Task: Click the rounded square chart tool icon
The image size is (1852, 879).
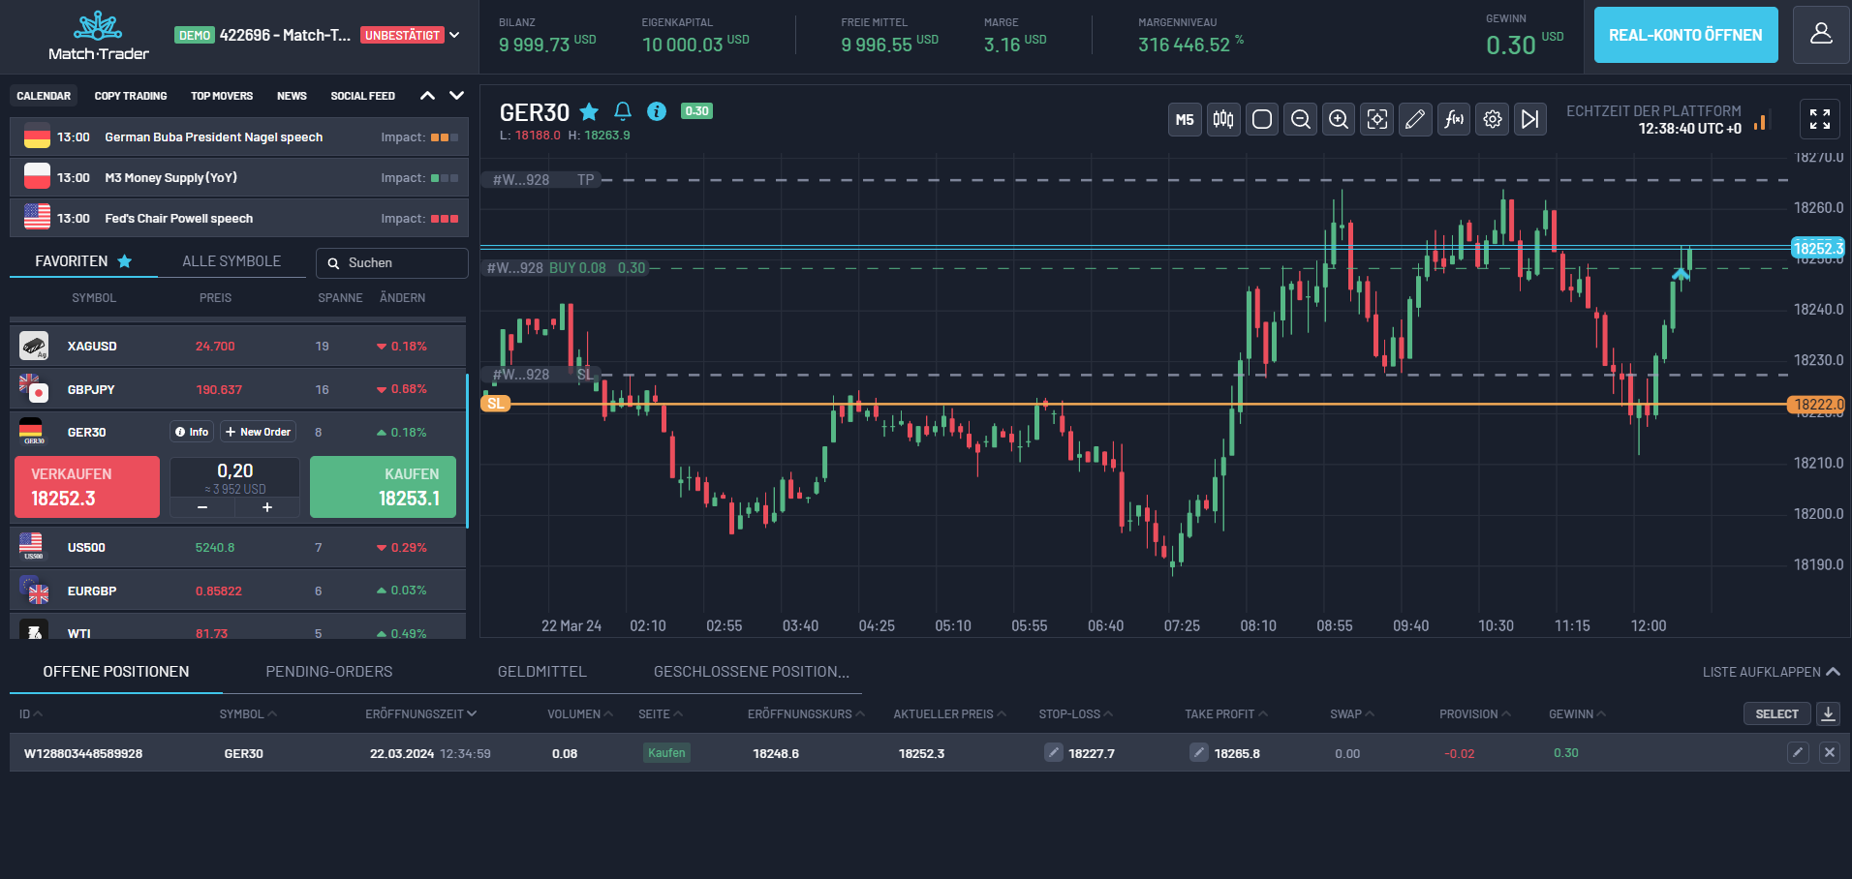Action: (1262, 119)
